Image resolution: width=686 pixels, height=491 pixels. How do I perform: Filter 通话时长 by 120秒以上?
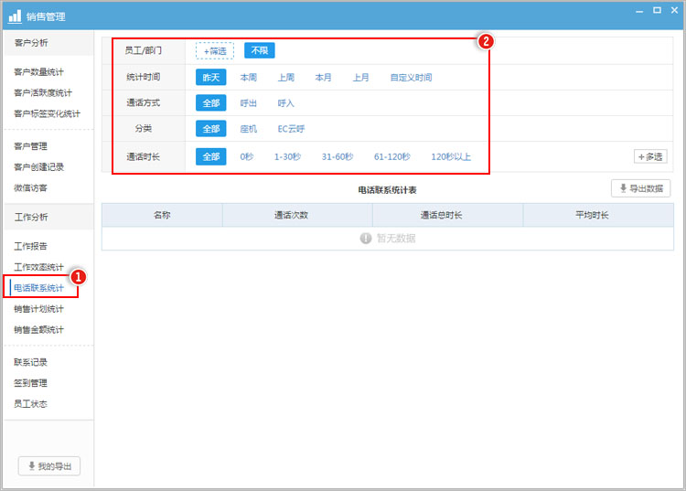pos(451,156)
